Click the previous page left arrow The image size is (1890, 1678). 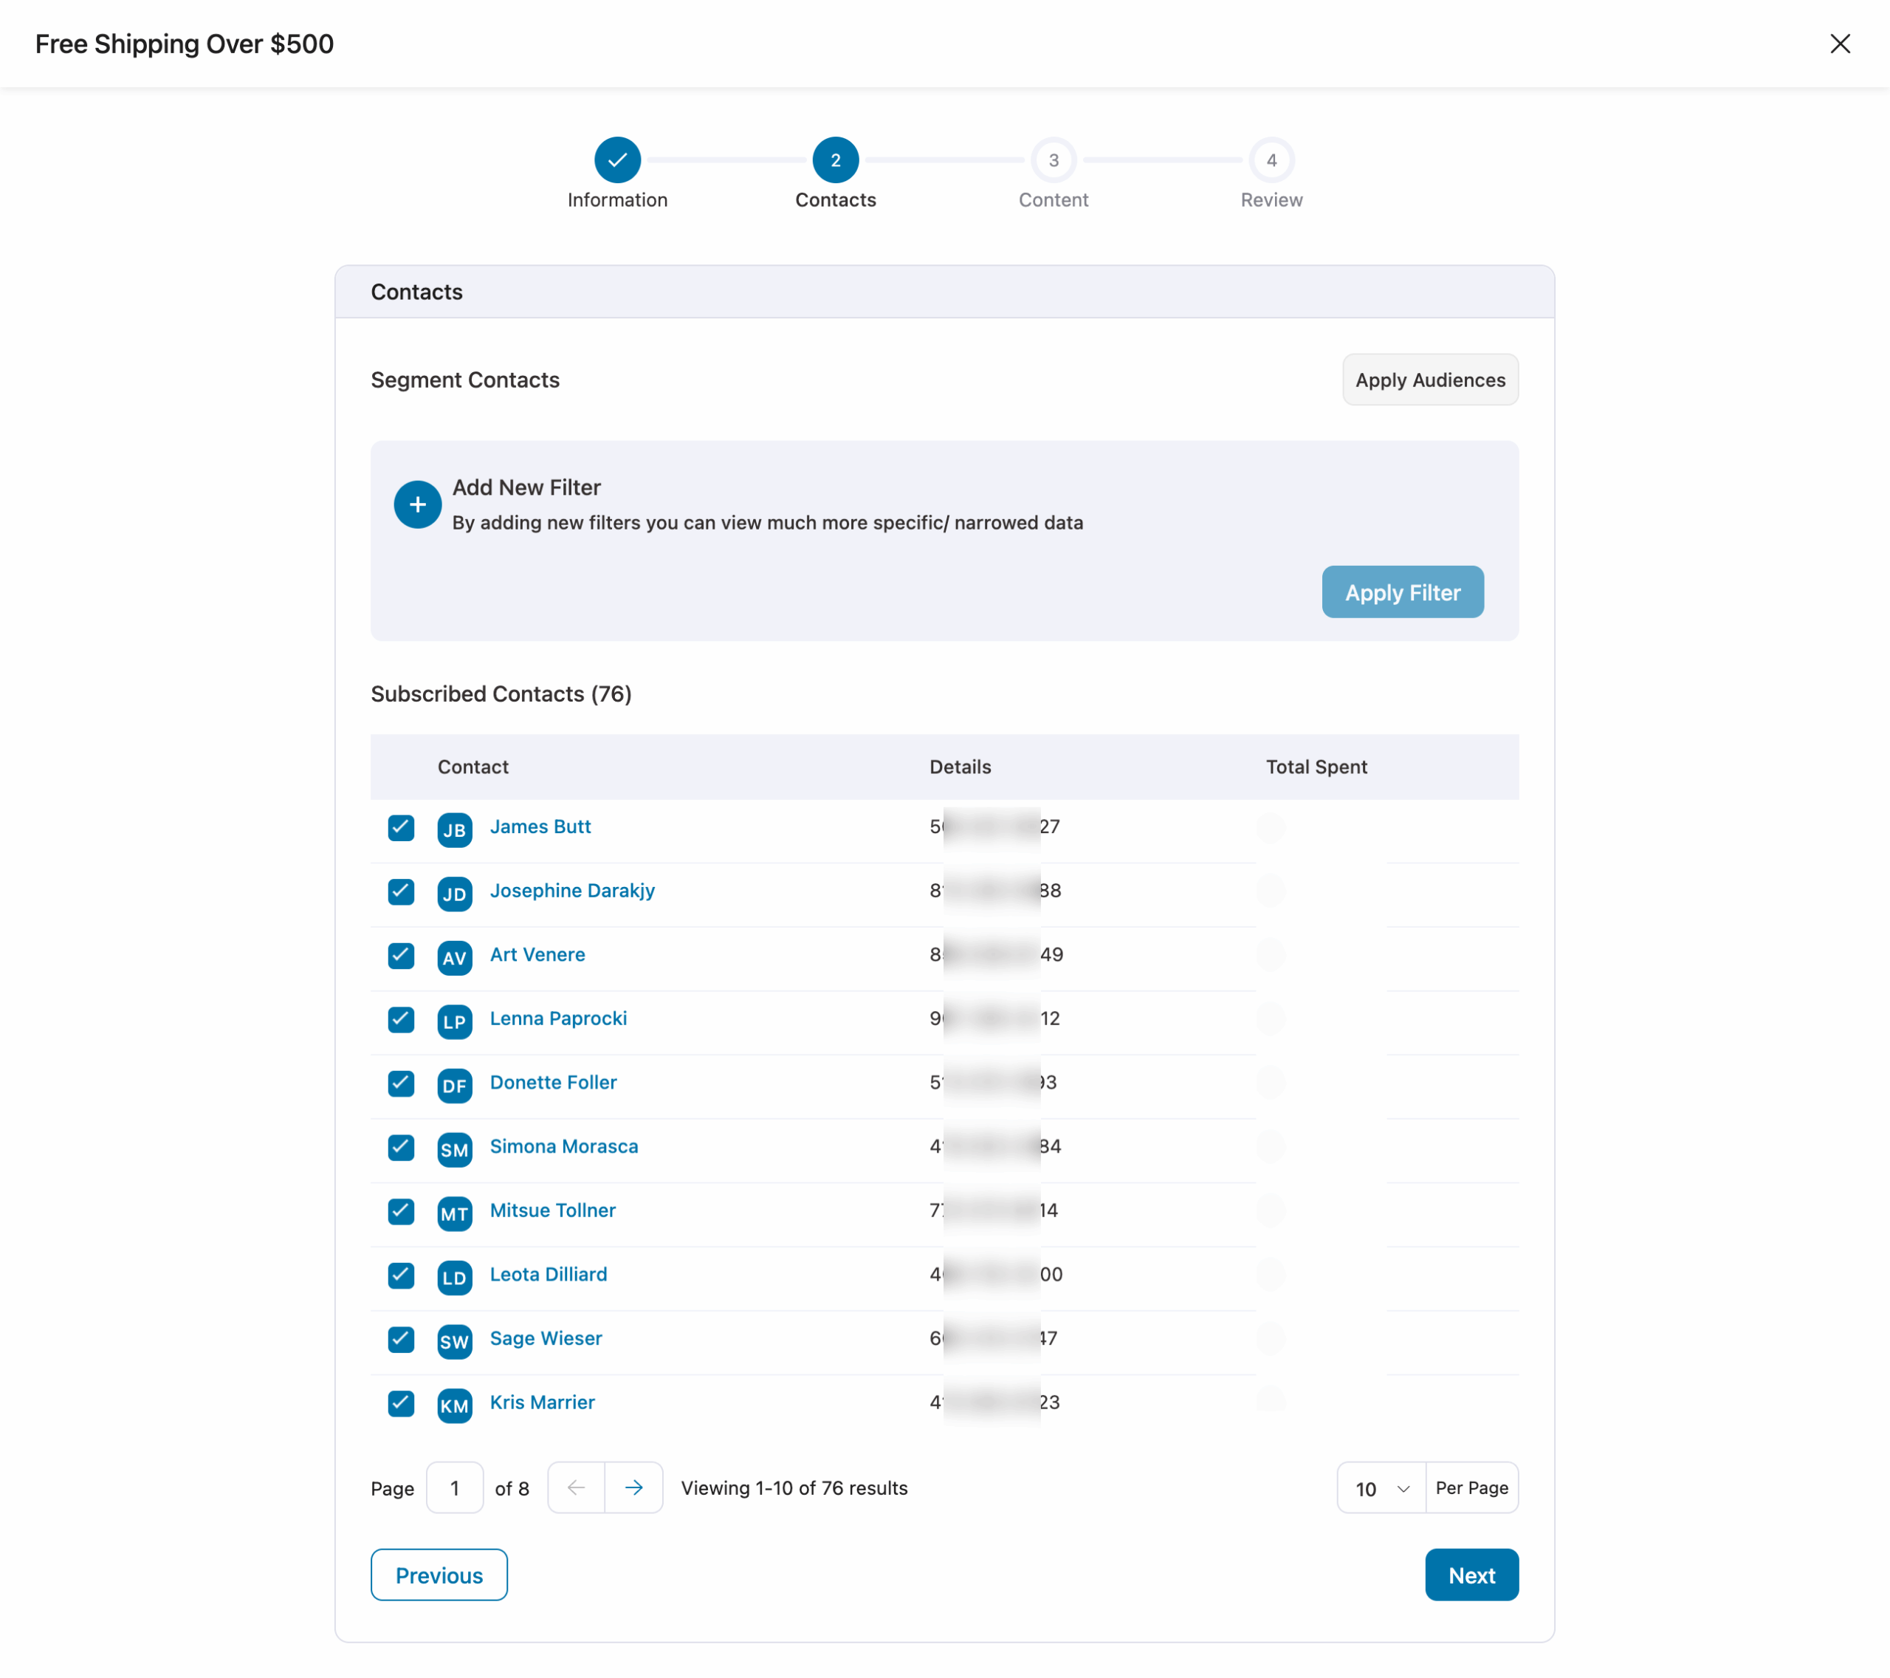(x=576, y=1487)
